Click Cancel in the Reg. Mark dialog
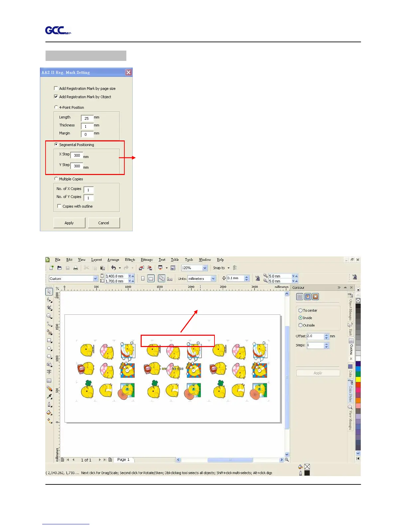This screenshot has height=527, width=407. point(104,223)
